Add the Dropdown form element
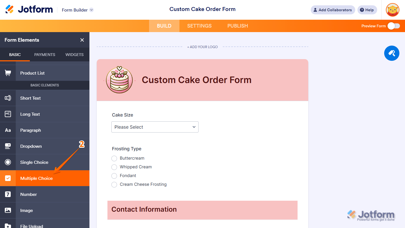The width and height of the screenshot is (405, 228). pyautogui.click(x=31, y=146)
